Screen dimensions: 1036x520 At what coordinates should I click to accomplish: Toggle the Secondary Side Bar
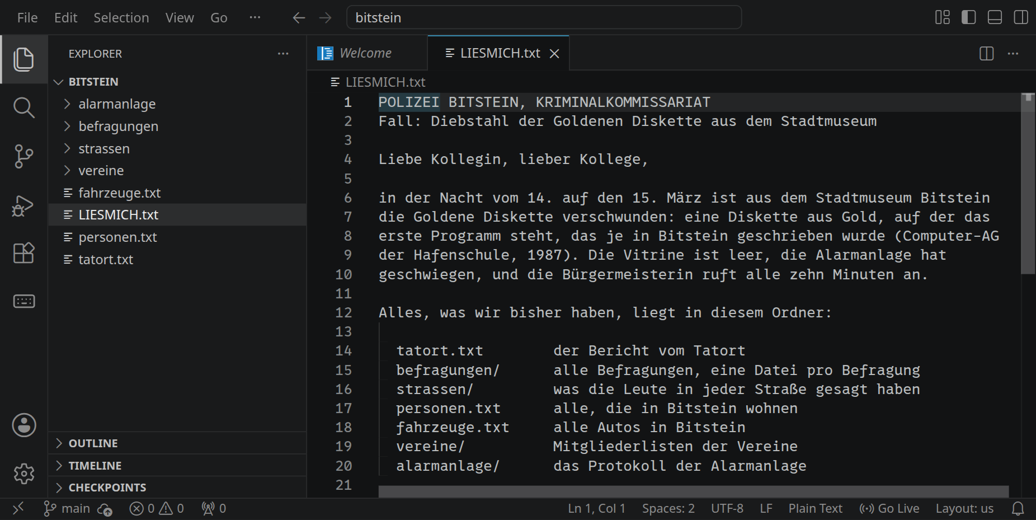pos(1021,17)
